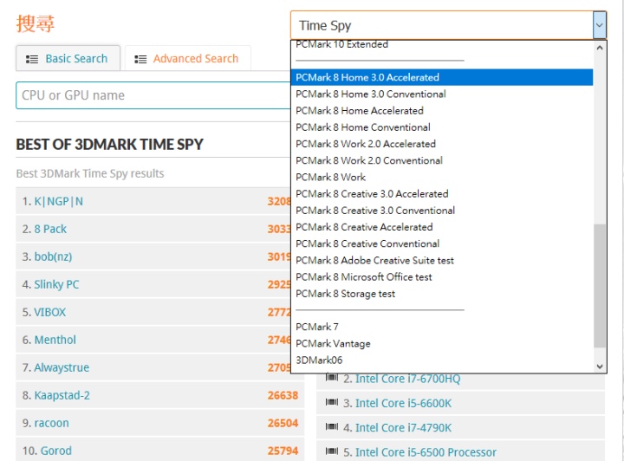Choose PCMark 8 Storage test from list
The height and width of the screenshot is (461, 624).
click(x=345, y=294)
